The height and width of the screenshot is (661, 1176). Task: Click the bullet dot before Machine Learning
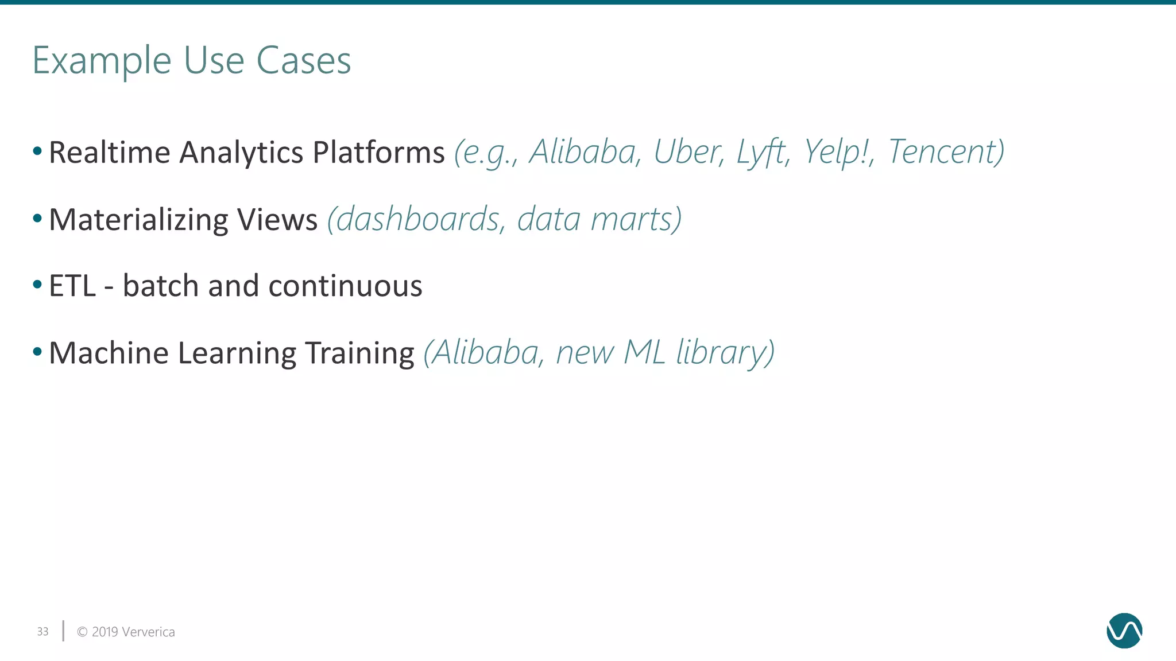point(37,351)
